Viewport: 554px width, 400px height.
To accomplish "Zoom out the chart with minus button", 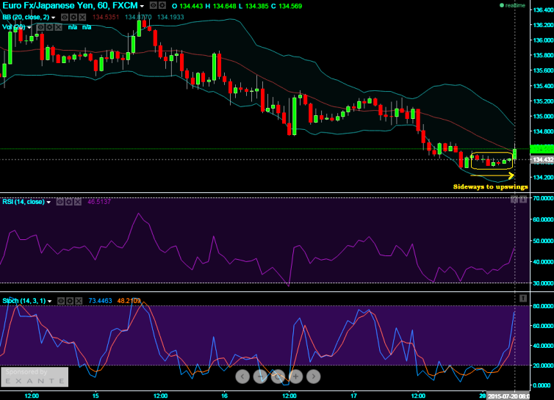I will tap(260, 377).
